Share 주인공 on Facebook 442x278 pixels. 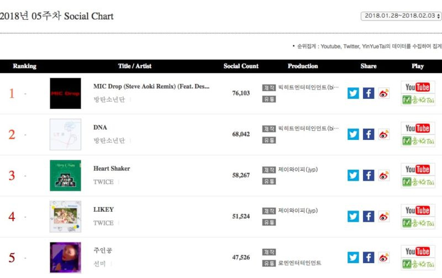(369, 258)
